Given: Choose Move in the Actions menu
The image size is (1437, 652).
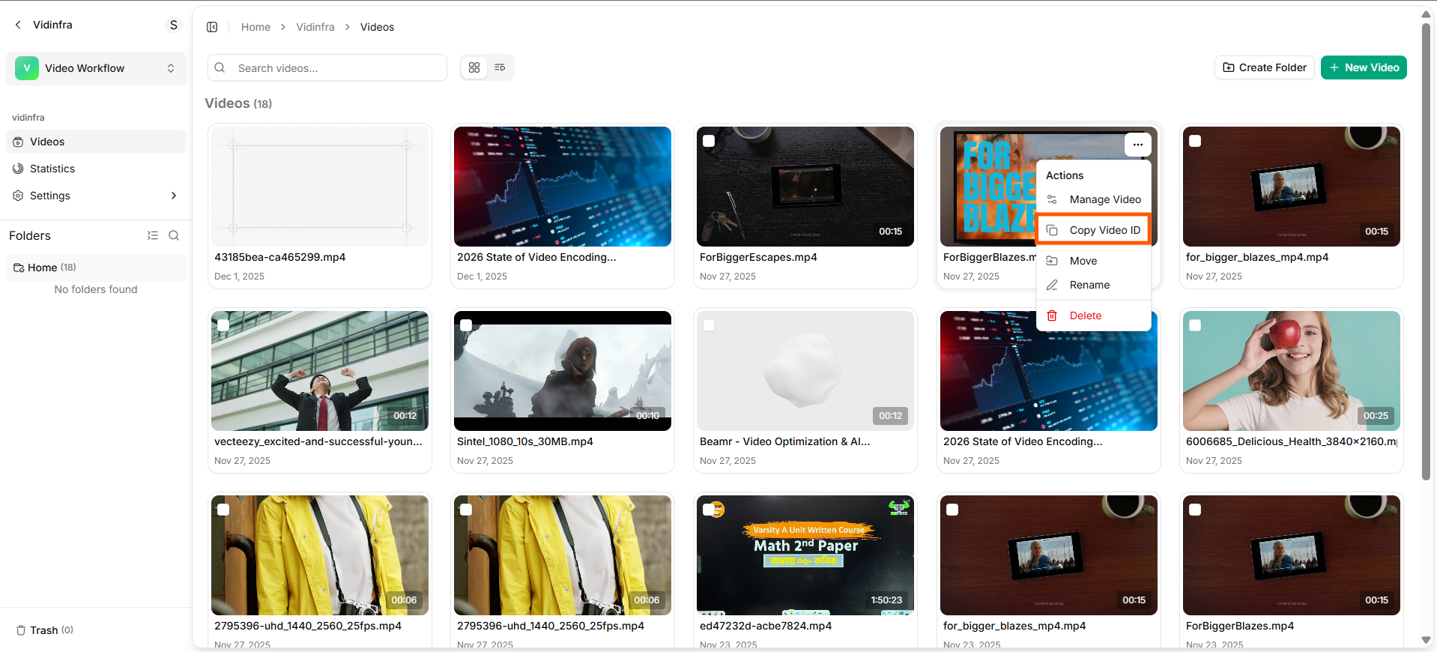Looking at the screenshot, I should click(1094, 261).
